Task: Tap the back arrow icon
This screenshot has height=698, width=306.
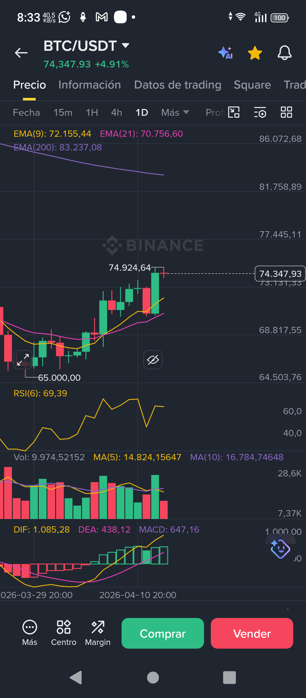Action: pos(21,53)
